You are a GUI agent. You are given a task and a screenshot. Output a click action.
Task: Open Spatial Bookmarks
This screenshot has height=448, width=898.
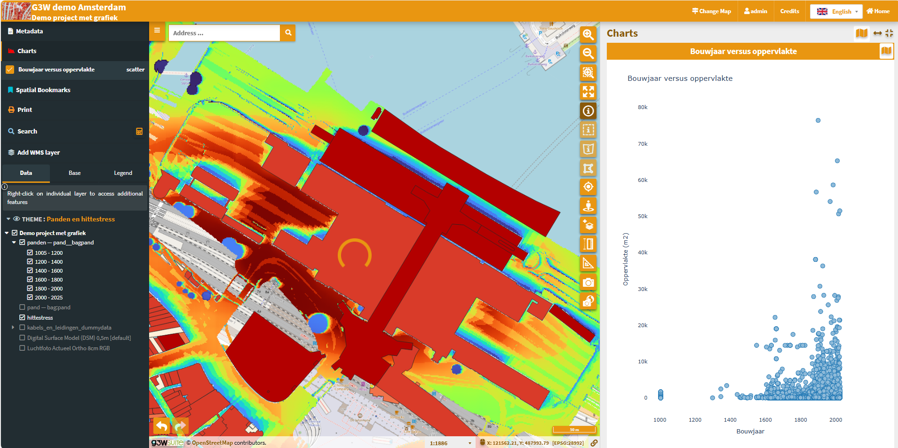pyautogui.click(x=75, y=90)
